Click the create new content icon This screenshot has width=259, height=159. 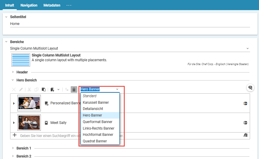pyautogui.click(x=53, y=89)
